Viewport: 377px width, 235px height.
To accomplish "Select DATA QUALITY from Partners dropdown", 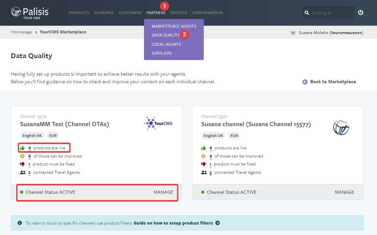I will (166, 35).
